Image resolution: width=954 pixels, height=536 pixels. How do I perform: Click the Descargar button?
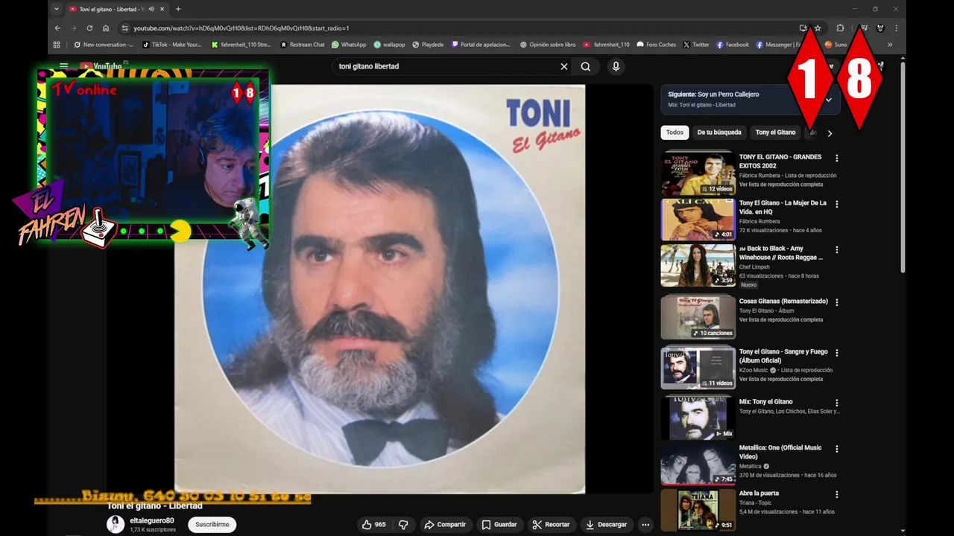point(607,525)
